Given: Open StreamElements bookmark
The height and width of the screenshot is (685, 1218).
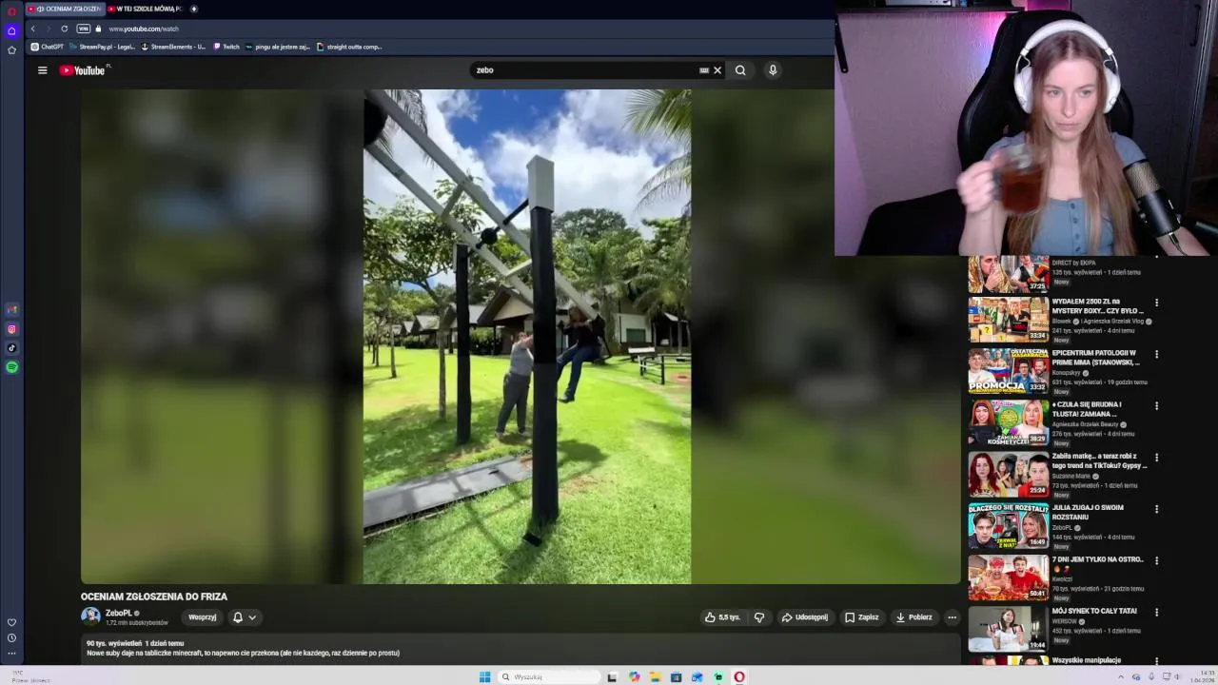Looking at the screenshot, I should pos(173,47).
